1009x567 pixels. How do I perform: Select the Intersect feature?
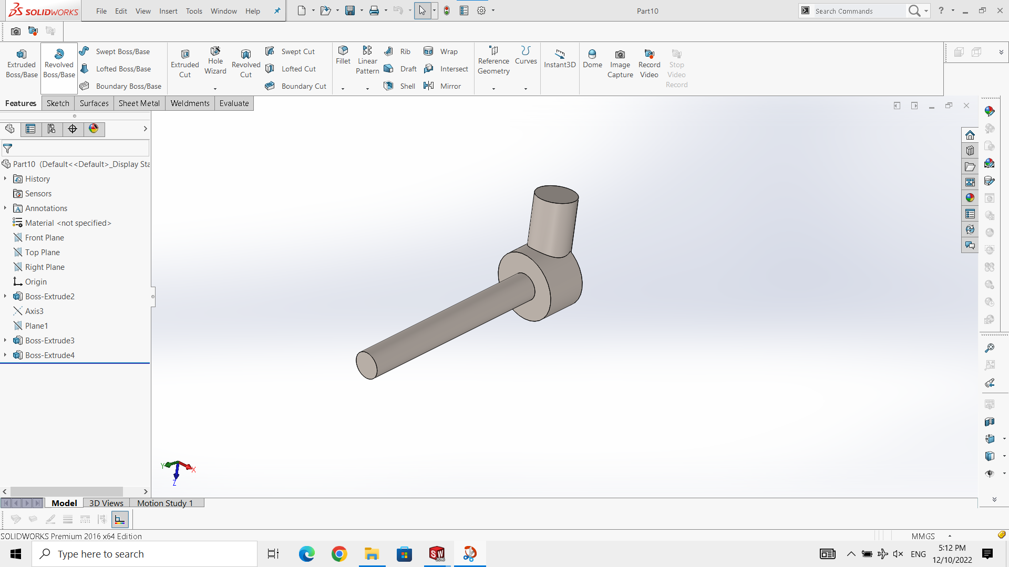(x=446, y=69)
